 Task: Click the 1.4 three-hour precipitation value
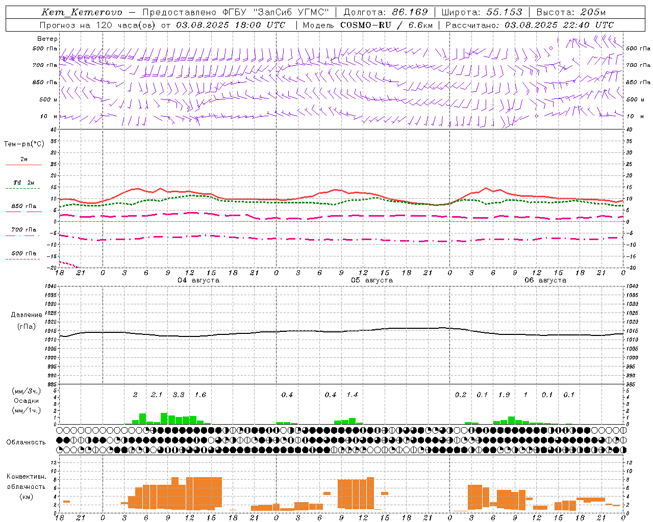tap(353, 395)
